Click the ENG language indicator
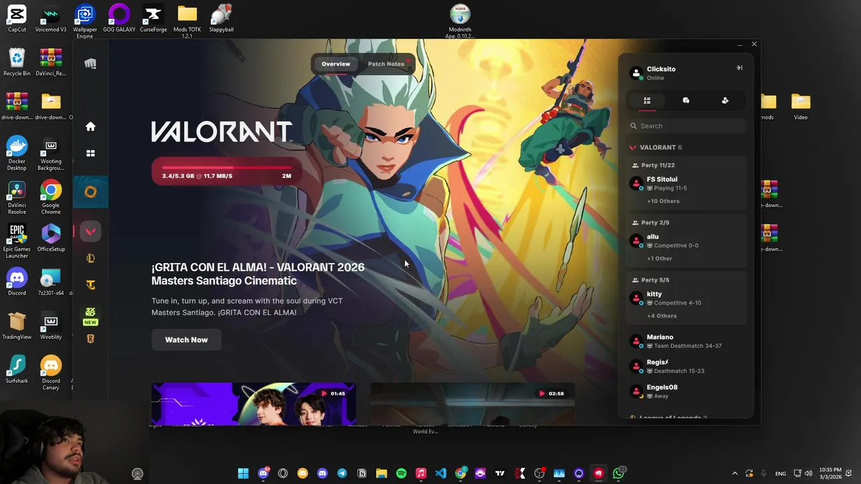The height and width of the screenshot is (484, 861). (780, 474)
